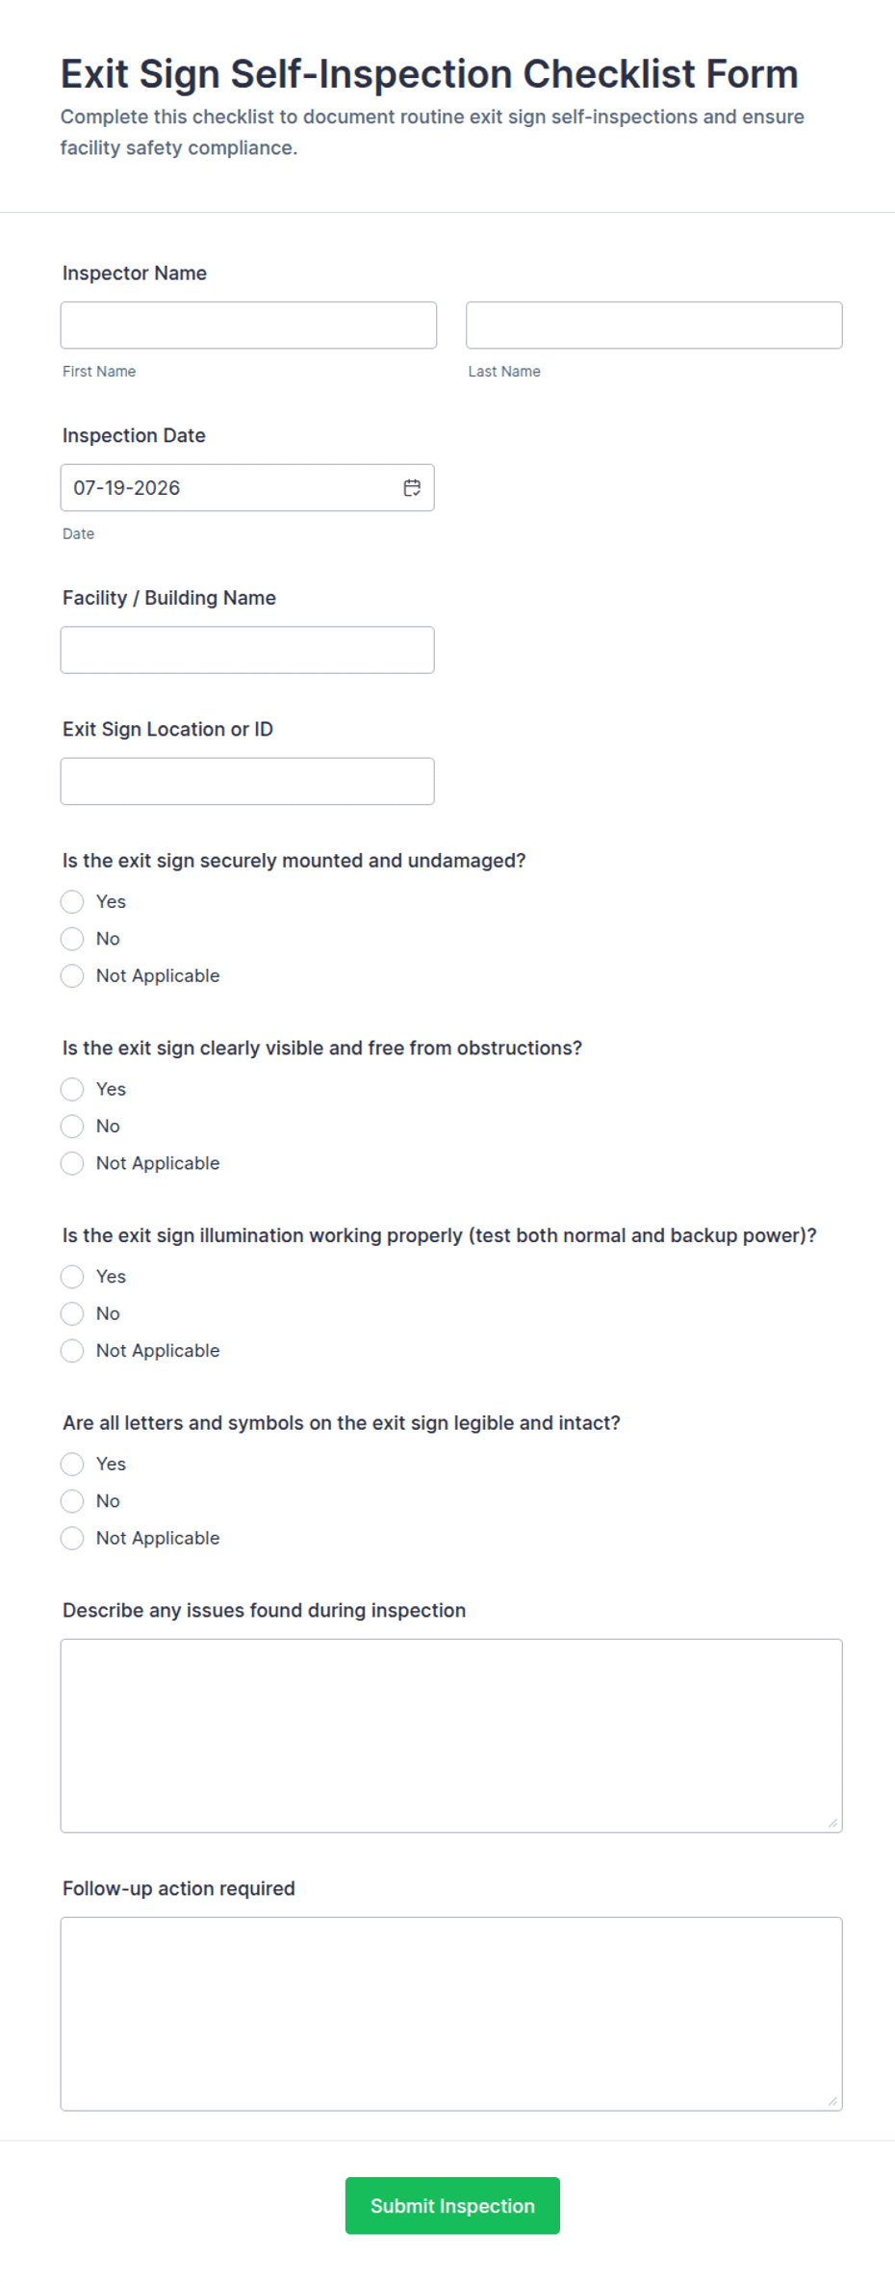This screenshot has width=895, height=2282.
Task: Click the Exit Sign Location or ID field
Action: click(247, 781)
